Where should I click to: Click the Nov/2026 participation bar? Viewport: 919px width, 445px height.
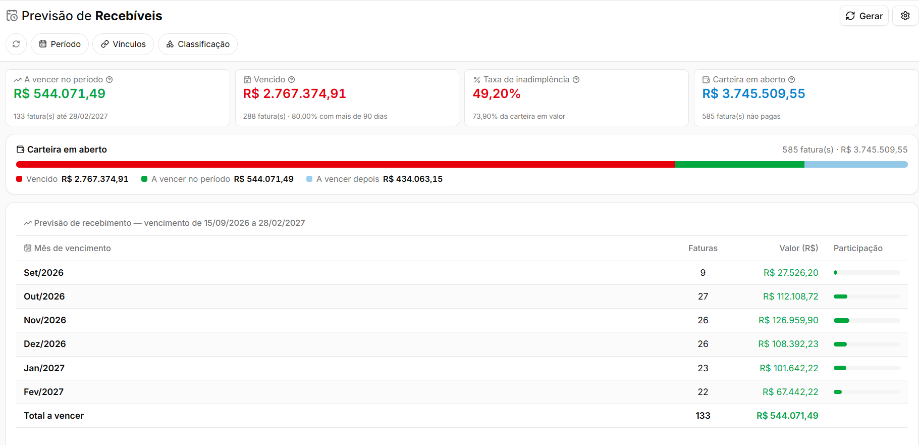(867, 320)
